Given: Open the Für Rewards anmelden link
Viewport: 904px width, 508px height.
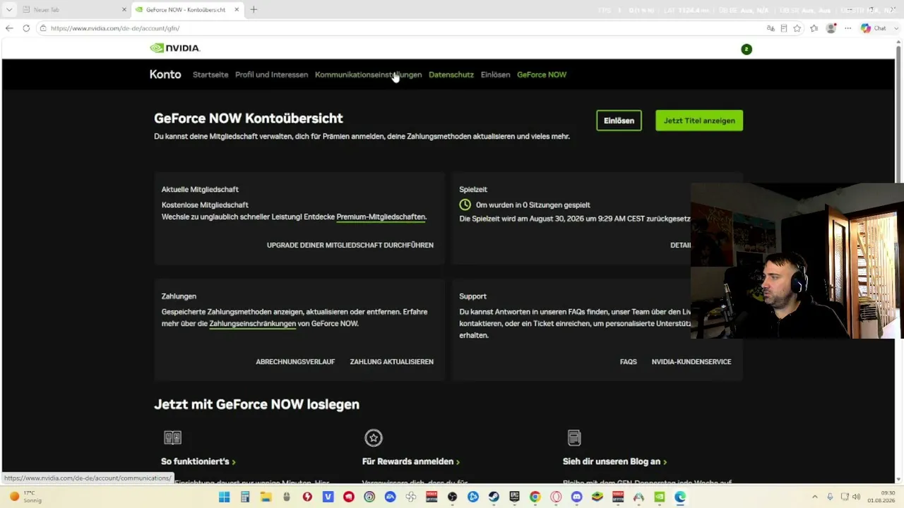Looking at the screenshot, I should click(x=411, y=461).
